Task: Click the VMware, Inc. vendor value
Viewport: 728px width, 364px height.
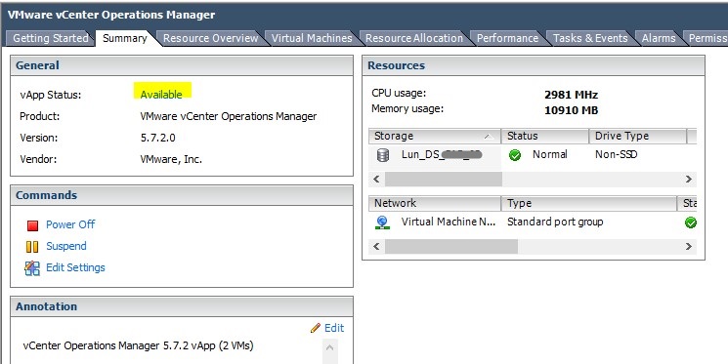Action: pos(171,159)
